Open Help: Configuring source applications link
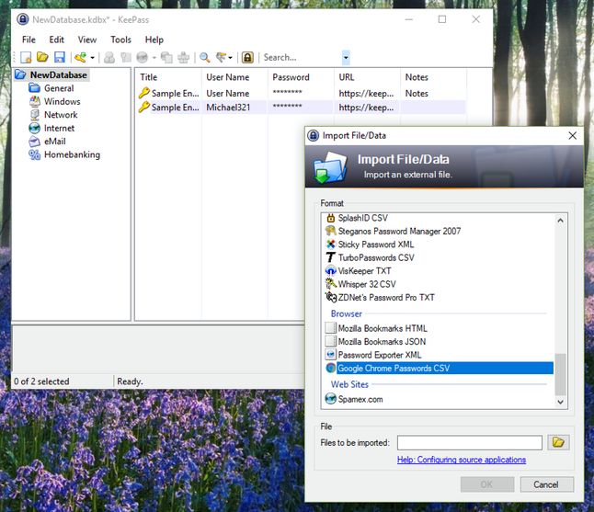This screenshot has width=594, height=512. click(462, 460)
